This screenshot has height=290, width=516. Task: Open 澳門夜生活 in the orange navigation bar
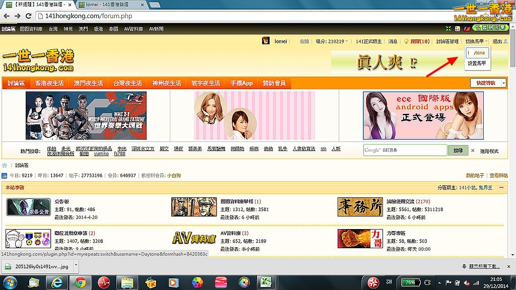click(89, 83)
